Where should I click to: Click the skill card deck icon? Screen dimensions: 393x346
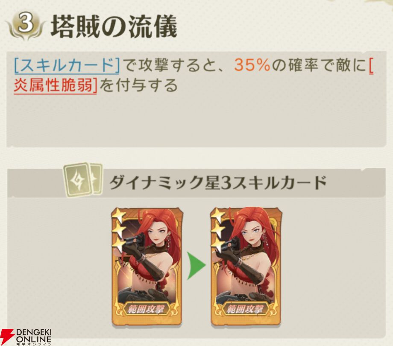[x=83, y=180]
